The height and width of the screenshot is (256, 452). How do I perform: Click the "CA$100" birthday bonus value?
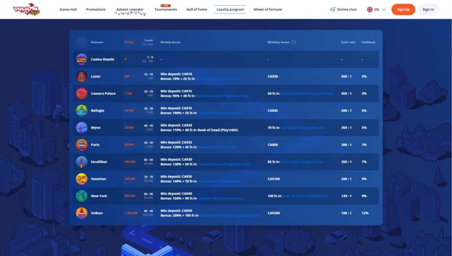click(x=274, y=179)
